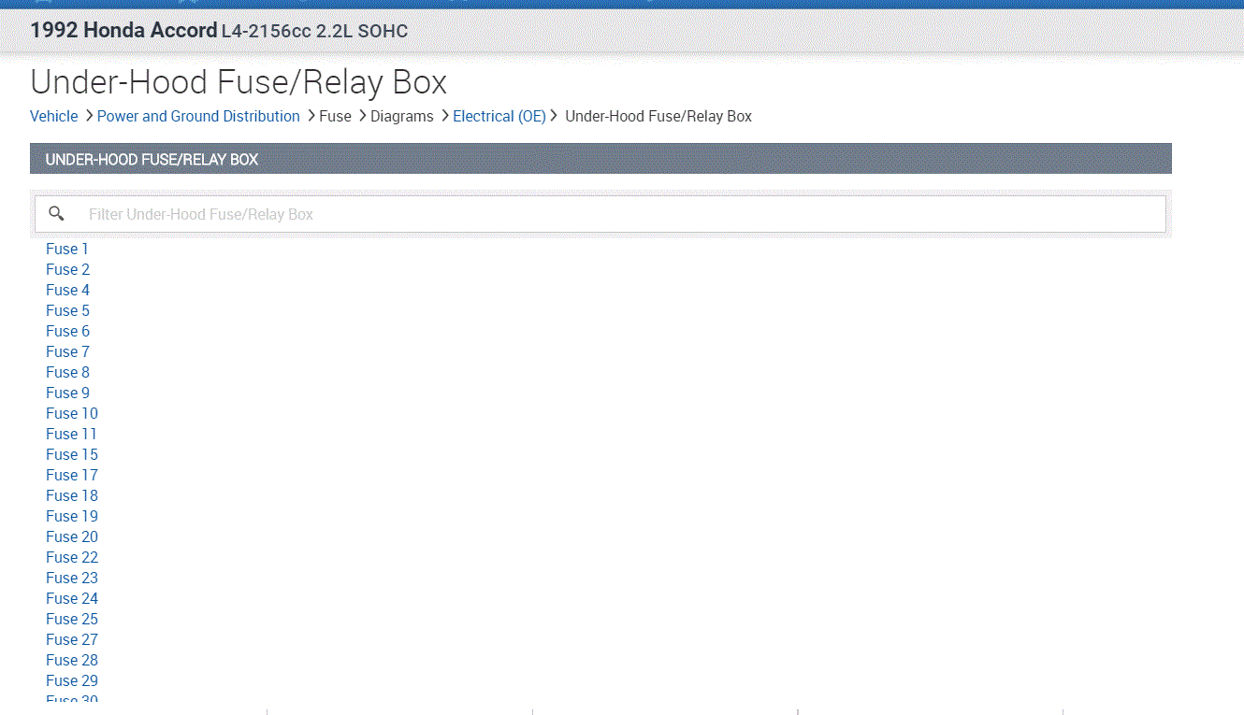
Task: Focus the Filter Under-Hood Fuse/Relay Box field
Action: [x=600, y=214]
